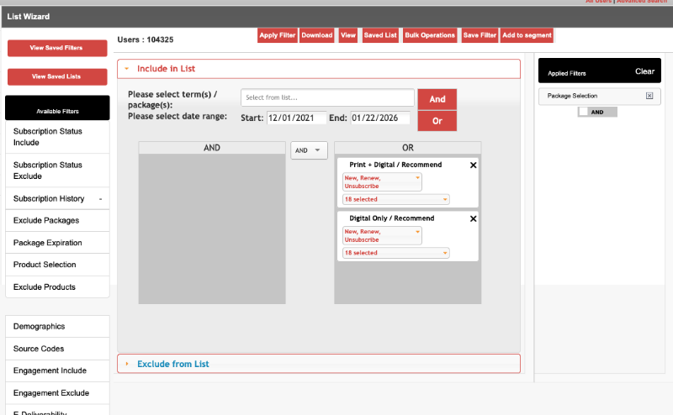The image size is (673, 415).
Task: Open View Saved Filters
Action: [57, 48]
